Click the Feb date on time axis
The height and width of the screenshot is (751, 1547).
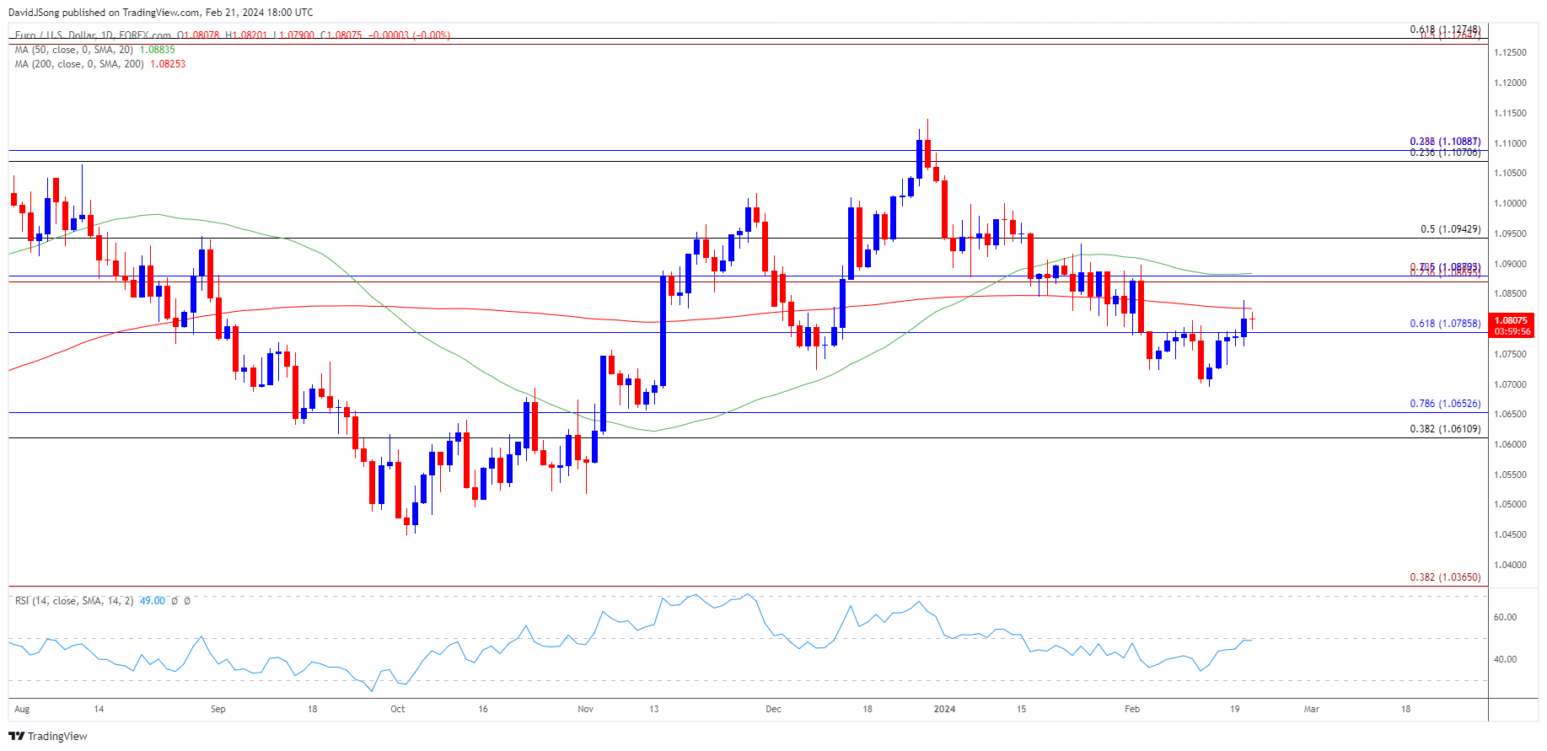[1132, 709]
